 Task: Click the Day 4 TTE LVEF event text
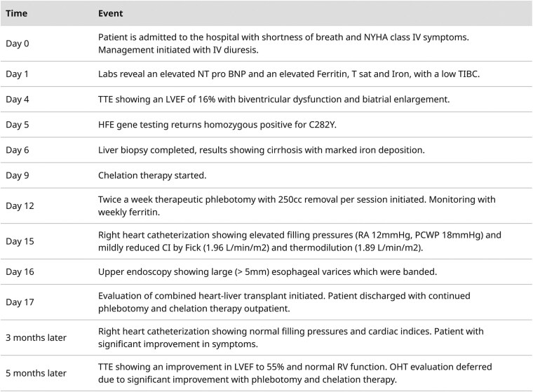click(x=274, y=100)
